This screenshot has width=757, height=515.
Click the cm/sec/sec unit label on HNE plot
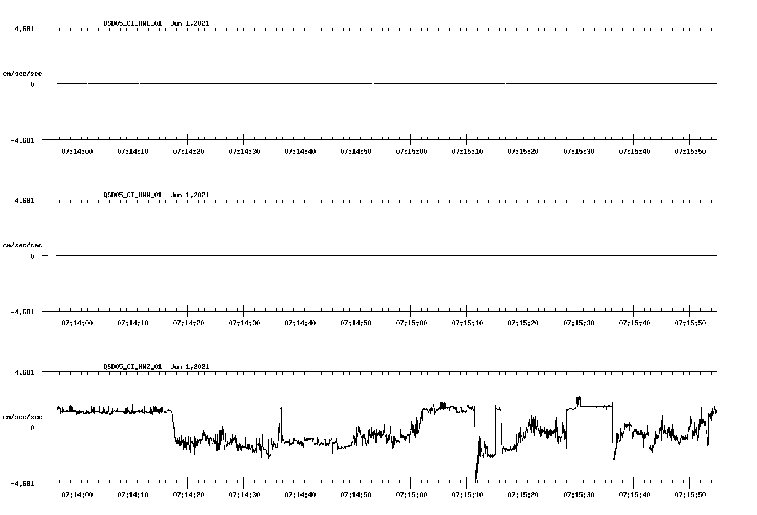(x=22, y=74)
